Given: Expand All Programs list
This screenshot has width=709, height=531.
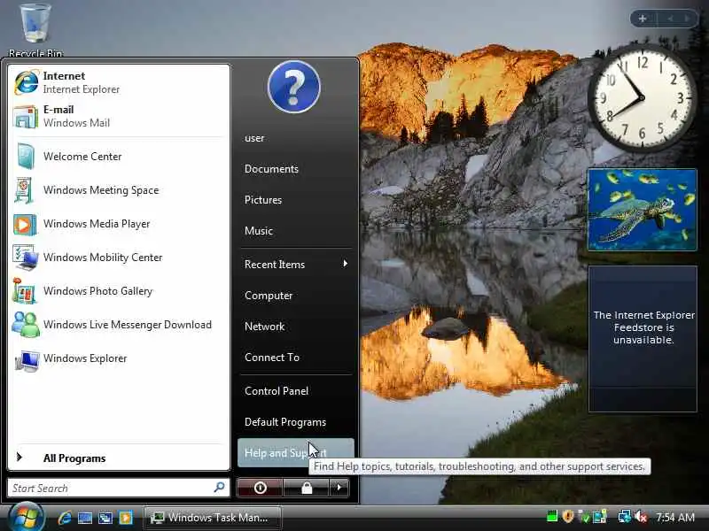Looking at the screenshot, I should (x=119, y=458).
